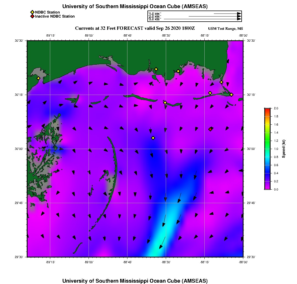This screenshot has height=284, width=297.
Task: Click the 'Speed (kt)' color bar label
Action: pyautogui.click(x=283, y=149)
